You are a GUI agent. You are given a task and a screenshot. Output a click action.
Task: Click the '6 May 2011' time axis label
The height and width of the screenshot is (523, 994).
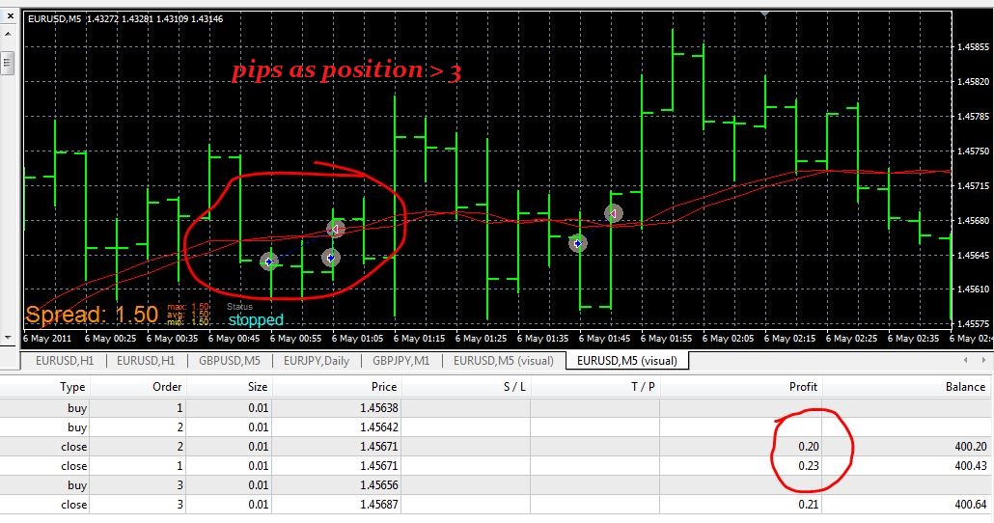[x=47, y=339]
